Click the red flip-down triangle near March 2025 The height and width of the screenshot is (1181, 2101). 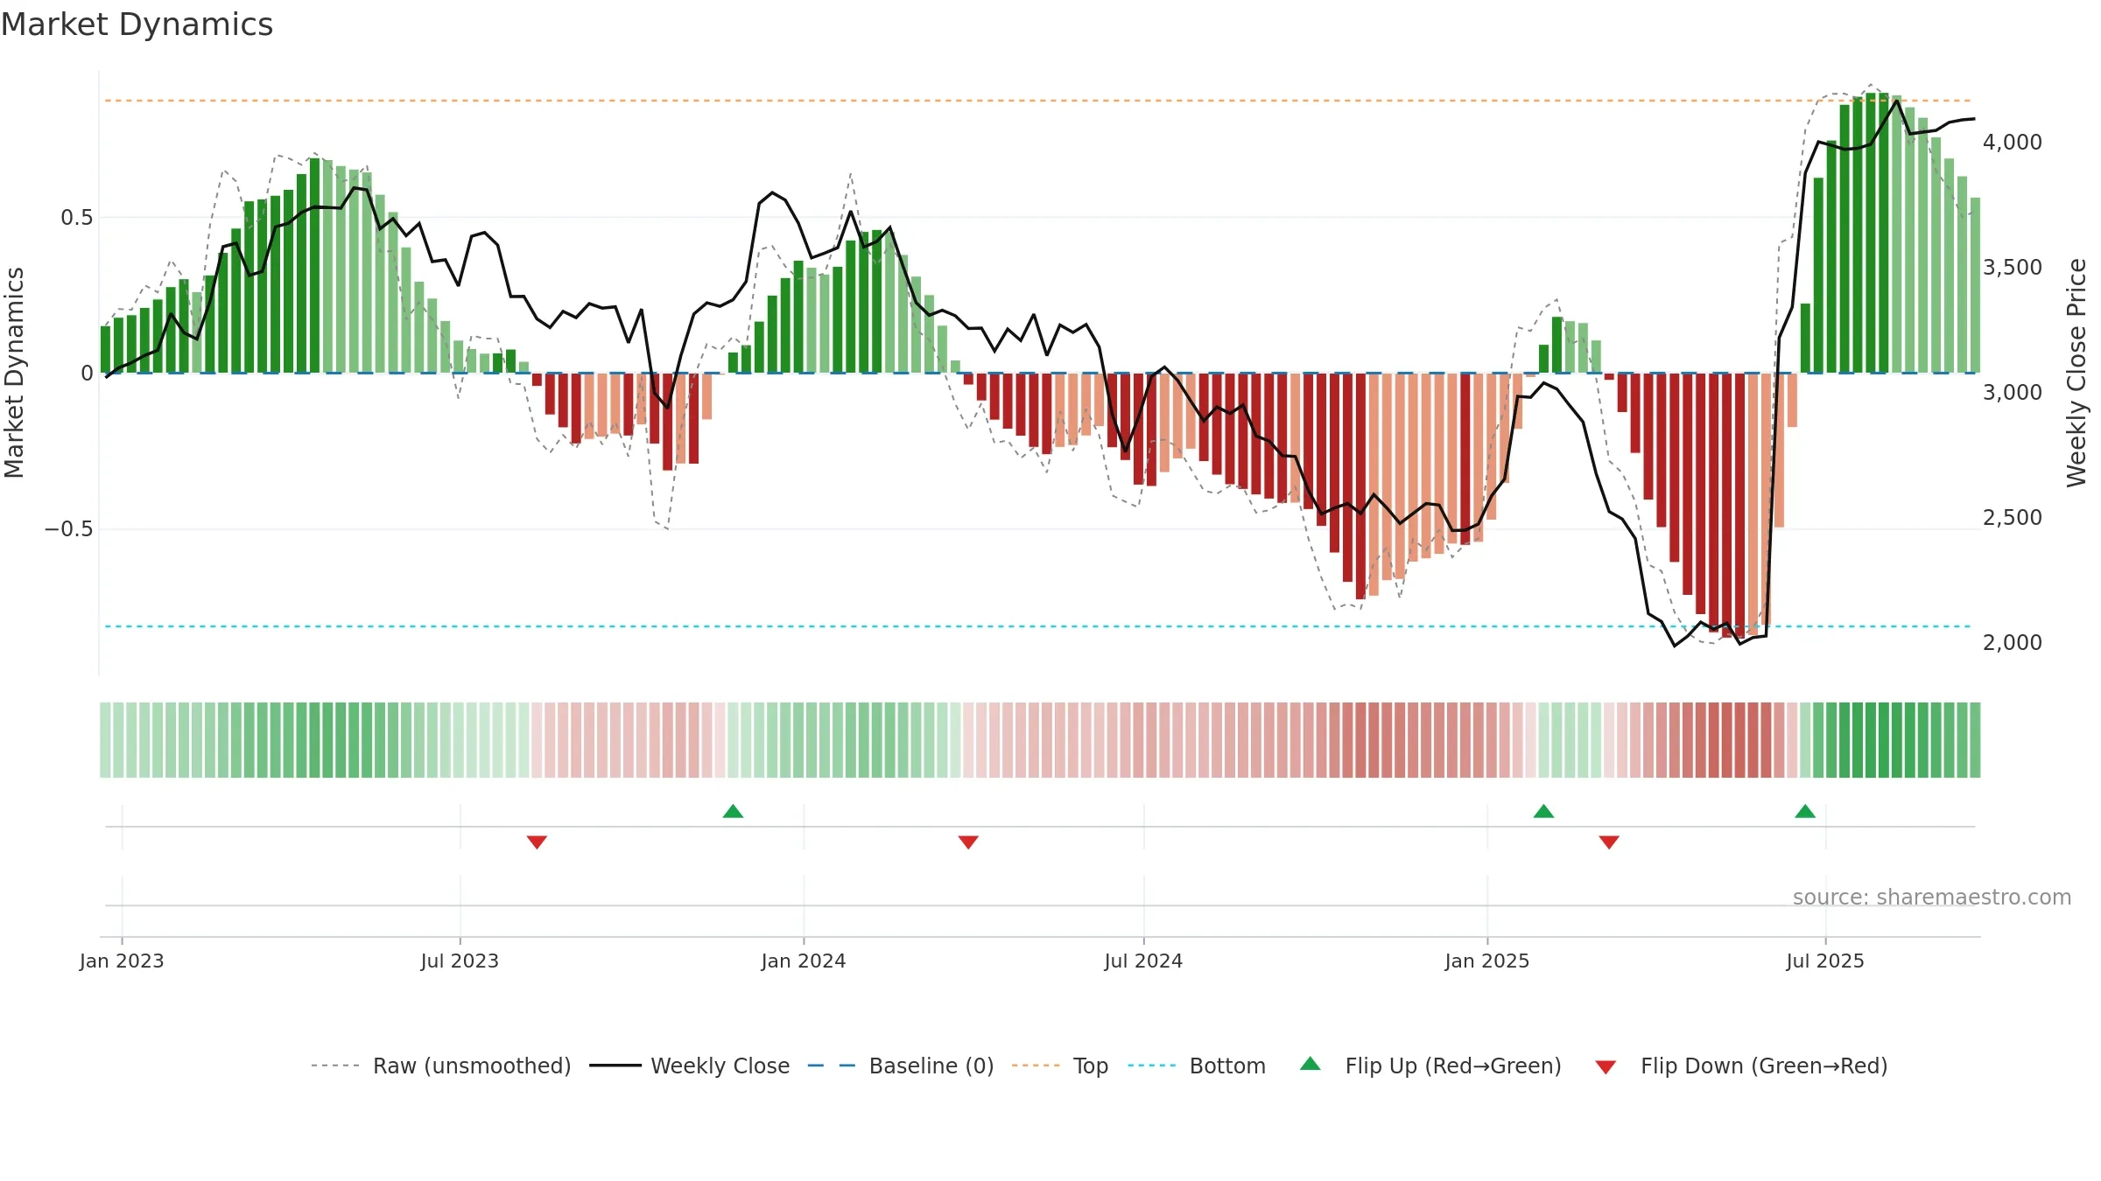(x=1609, y=842)
